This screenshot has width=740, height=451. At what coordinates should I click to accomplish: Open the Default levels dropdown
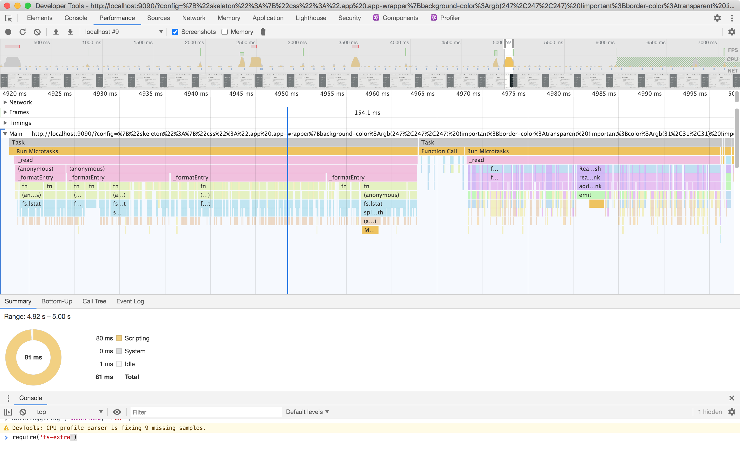click(307, 412)
